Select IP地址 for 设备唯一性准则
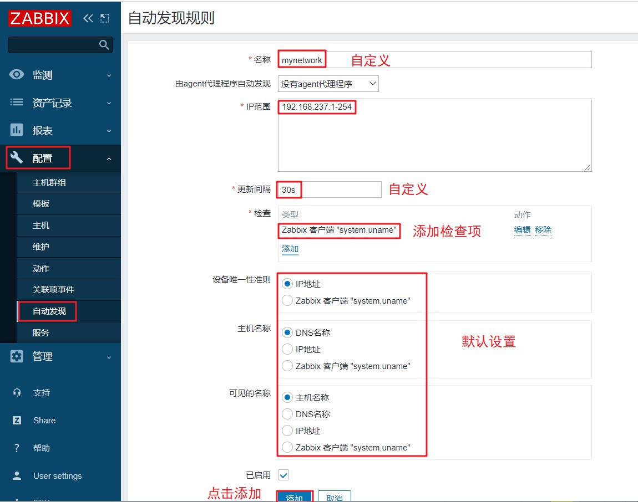 tap(287, 284)
